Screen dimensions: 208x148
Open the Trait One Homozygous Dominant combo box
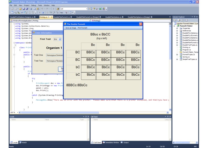click(x=54, y=55)
